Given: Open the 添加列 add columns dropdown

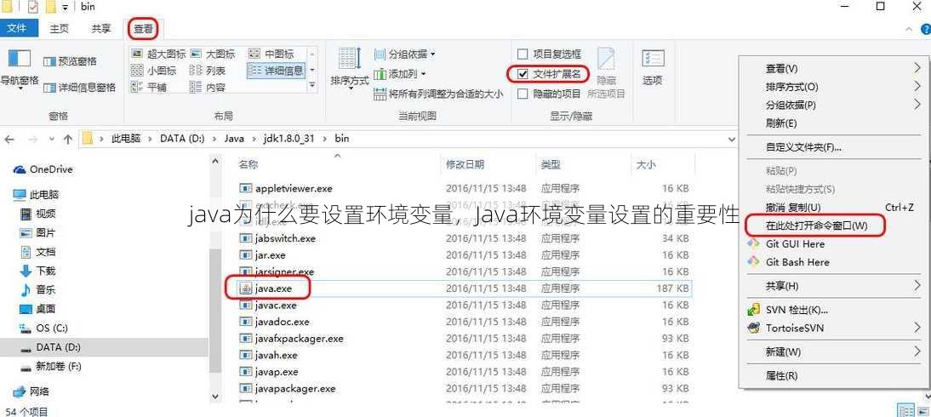Looking at the screenshot, I should [x=401, y=74].
